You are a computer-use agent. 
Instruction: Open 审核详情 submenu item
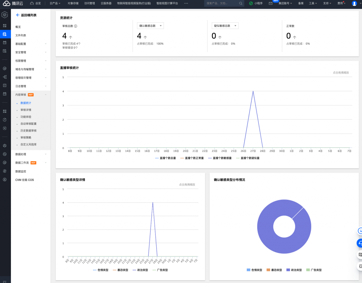pyautogui.click(x=25, y=110)
